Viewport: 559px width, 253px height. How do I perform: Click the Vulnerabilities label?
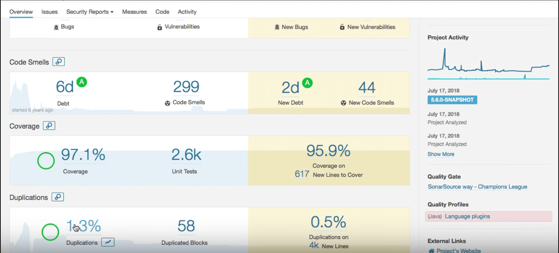tap(182, 27)
